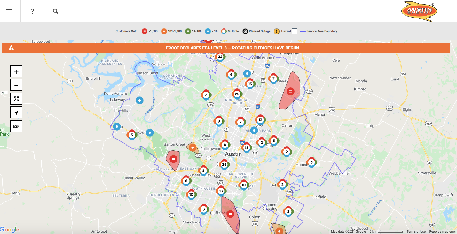Click the Dripping Springs label
Viewport: 457px width, 234px height.
coord(73,195)
